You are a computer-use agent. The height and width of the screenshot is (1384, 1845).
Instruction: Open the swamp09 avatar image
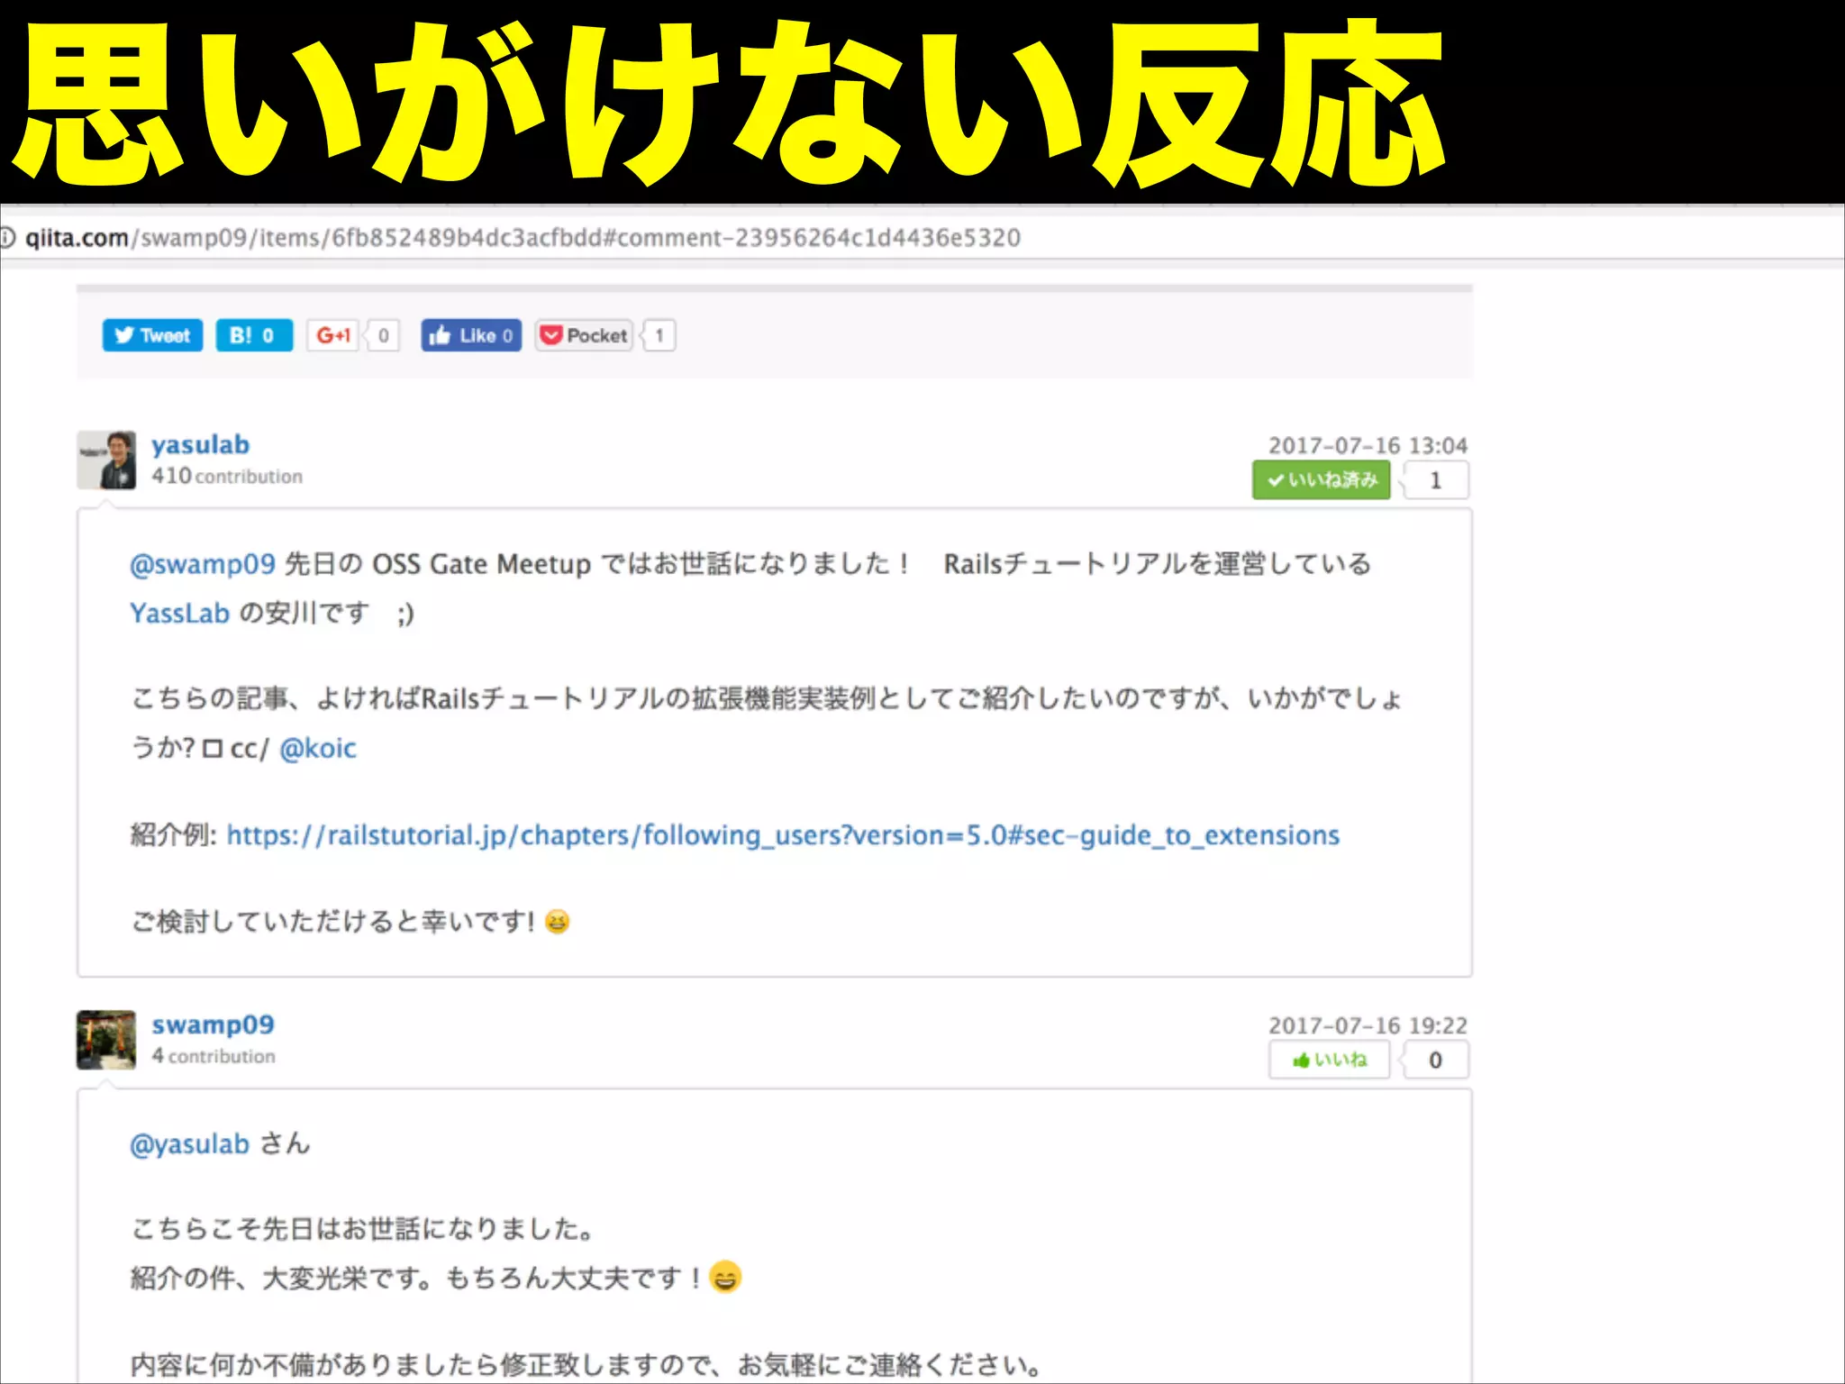(x=106, y=1039)
